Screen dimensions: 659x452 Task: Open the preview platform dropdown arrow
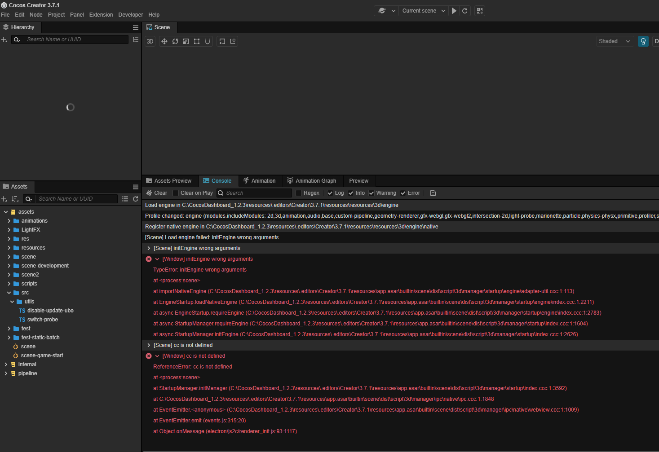[x=394, y=11]
